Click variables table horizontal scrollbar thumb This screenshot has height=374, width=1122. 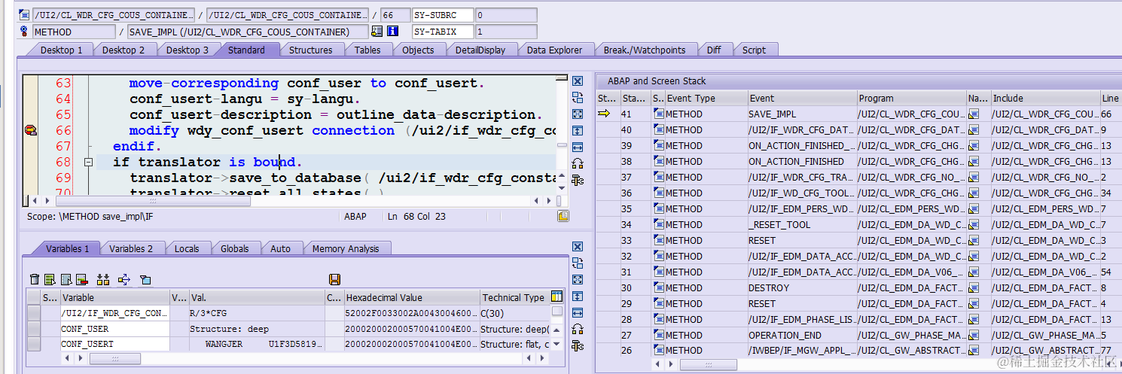pyautogui.click(x=115, y=359)
